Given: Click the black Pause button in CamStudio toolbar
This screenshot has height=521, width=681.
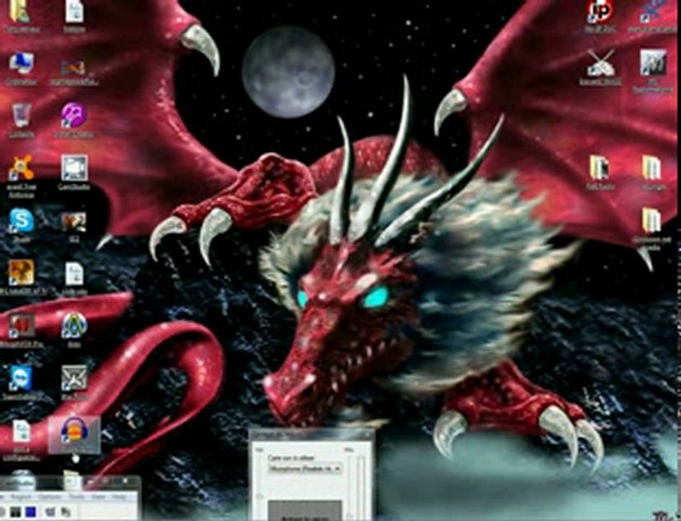Looking at the screenshot, I should click(15, 512).
